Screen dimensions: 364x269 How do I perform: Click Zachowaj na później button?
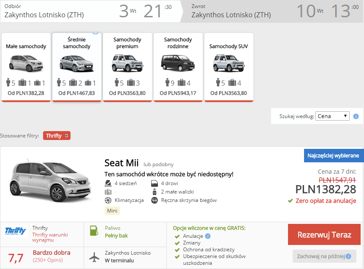(x=324, y=256)
